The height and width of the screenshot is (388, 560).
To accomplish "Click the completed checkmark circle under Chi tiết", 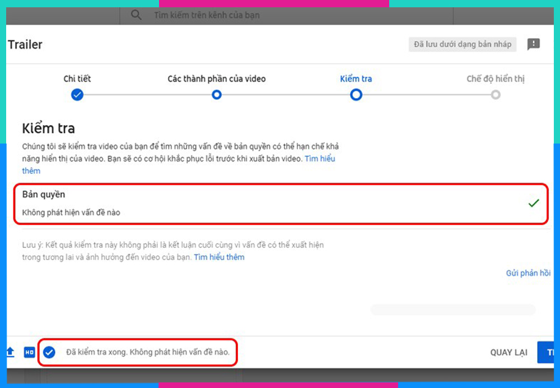I will coord(77,95).
